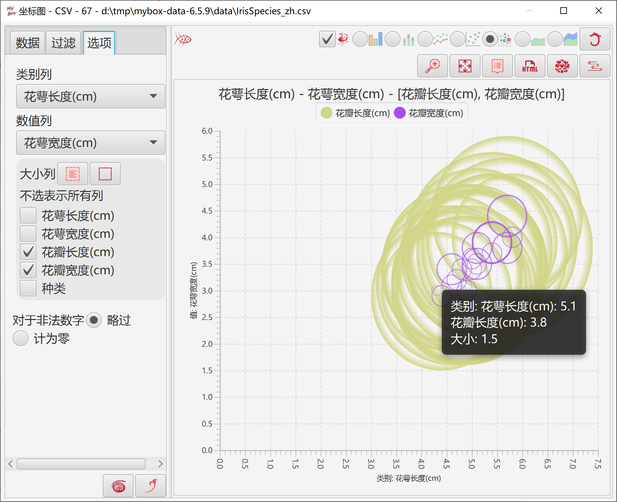Switch to the 选项 tab
617x502 pixels.
click(x=99, y=43)
